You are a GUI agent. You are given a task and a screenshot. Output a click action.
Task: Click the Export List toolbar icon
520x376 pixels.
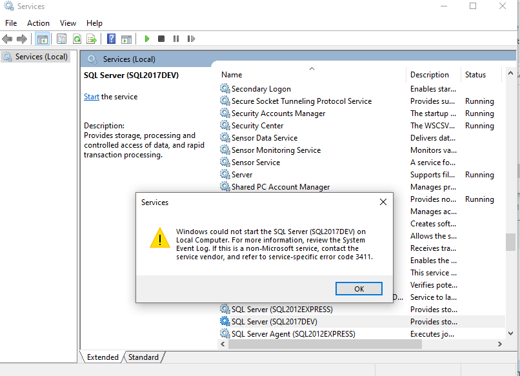point(92,39)
